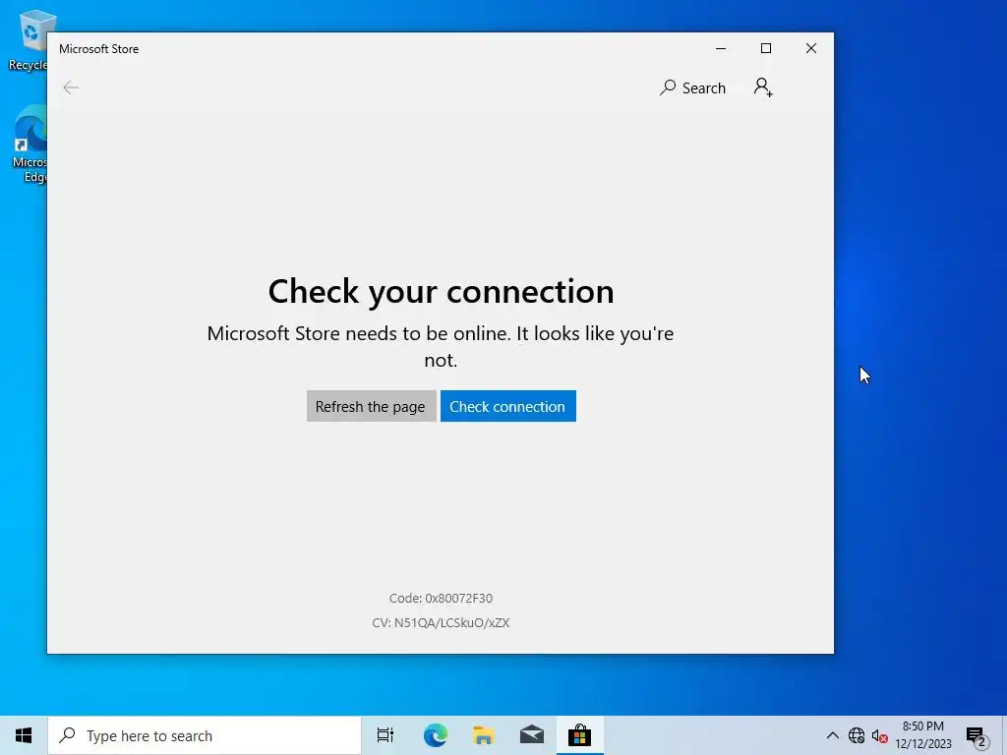This screenshot has height=755, width=1007.
Task: Focus the taskbar search box
Action: pos(205,735)
